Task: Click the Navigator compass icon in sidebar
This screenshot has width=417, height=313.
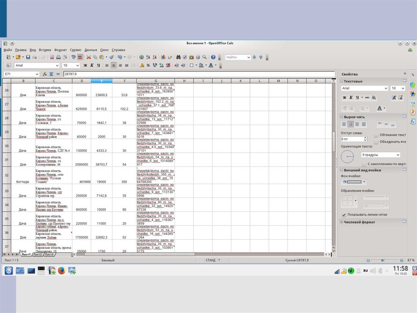Action: [x=413, y=112]
